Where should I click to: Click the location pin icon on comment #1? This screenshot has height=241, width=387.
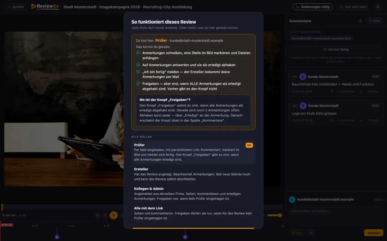332,92
